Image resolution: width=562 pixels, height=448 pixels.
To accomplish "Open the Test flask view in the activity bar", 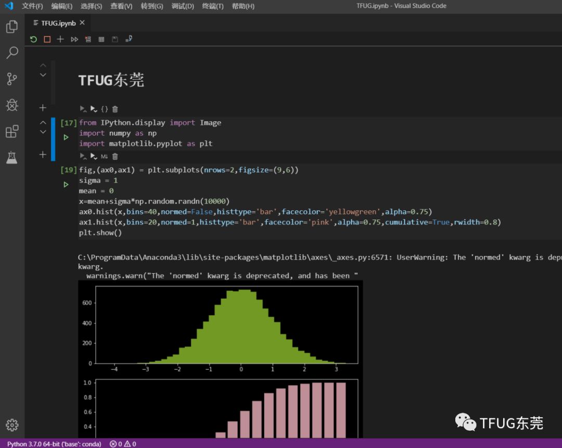I will point(12,157).
